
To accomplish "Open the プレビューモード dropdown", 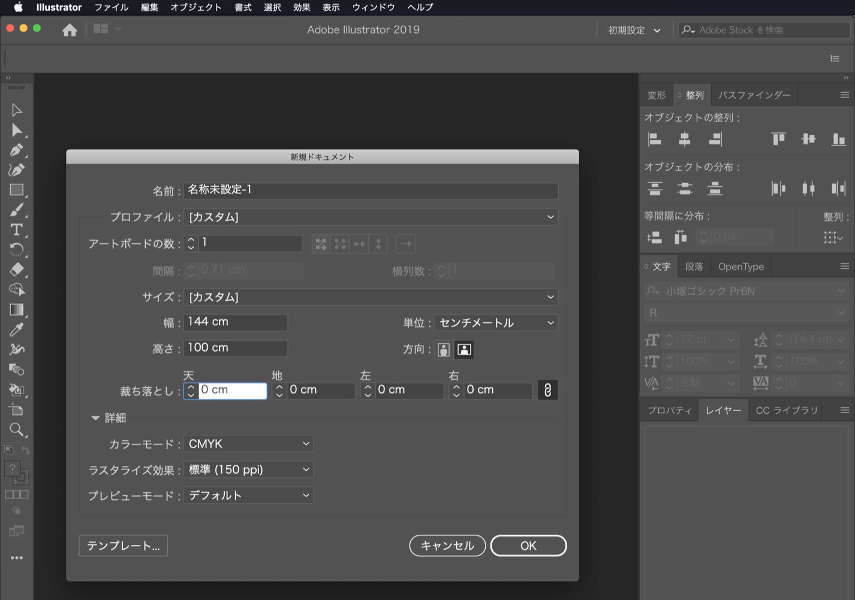I will point(248,495).
